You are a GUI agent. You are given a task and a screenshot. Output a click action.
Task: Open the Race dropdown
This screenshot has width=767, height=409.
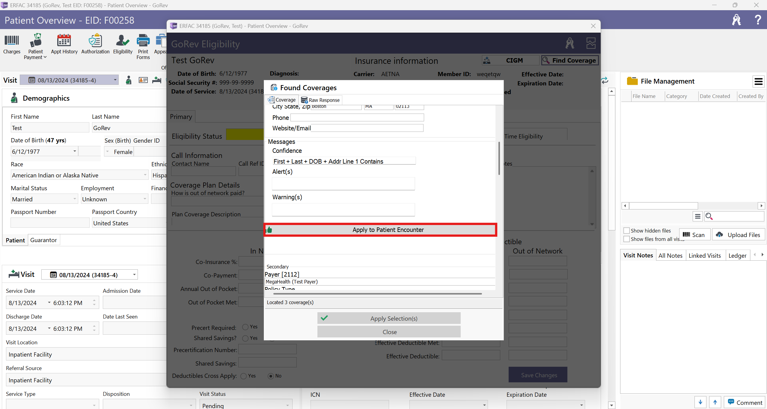point(145,175)
